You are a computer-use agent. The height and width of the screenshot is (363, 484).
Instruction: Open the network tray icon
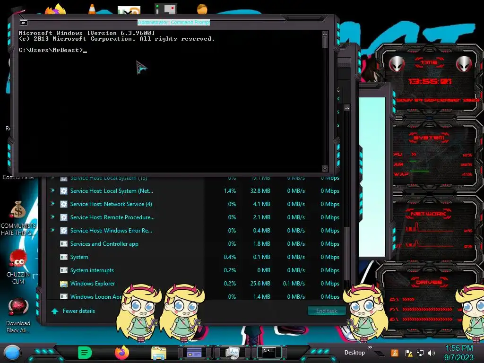pos(420,353)
